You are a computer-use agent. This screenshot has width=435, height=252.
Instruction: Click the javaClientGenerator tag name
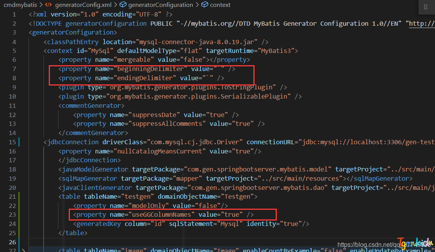[97, 188]
